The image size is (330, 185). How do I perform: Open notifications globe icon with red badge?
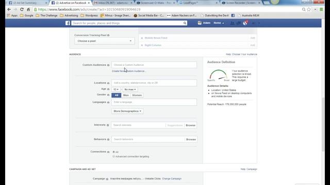(x=245, y=23)
